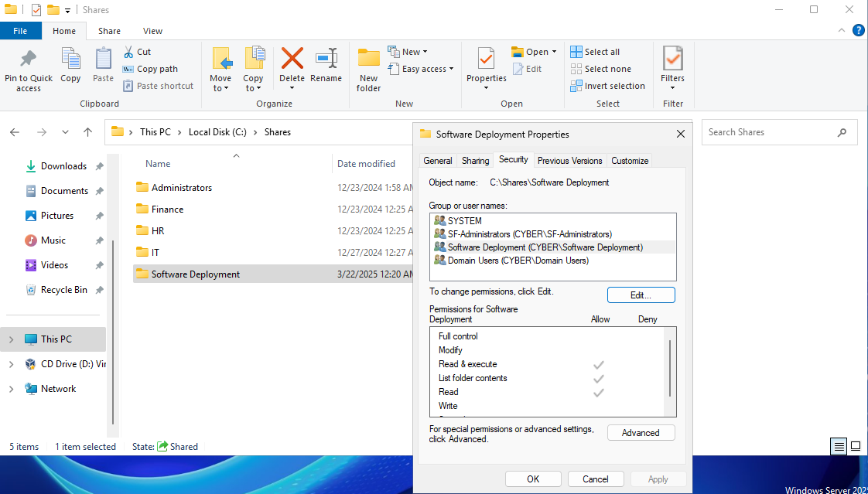Click the Invert selection option
The image size is (868, 494).
(607, 86)
